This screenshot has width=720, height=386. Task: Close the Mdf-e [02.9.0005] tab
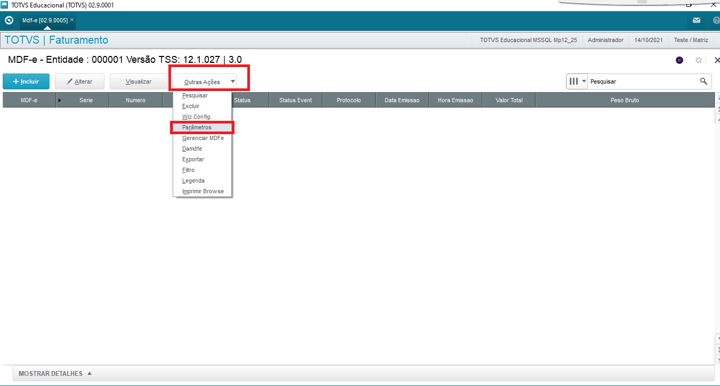click(72, 20)
